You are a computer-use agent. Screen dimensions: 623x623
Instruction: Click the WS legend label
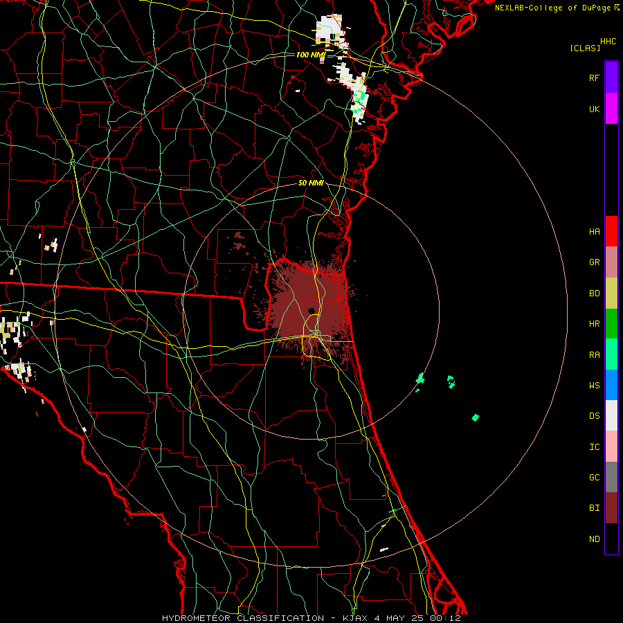594,385
